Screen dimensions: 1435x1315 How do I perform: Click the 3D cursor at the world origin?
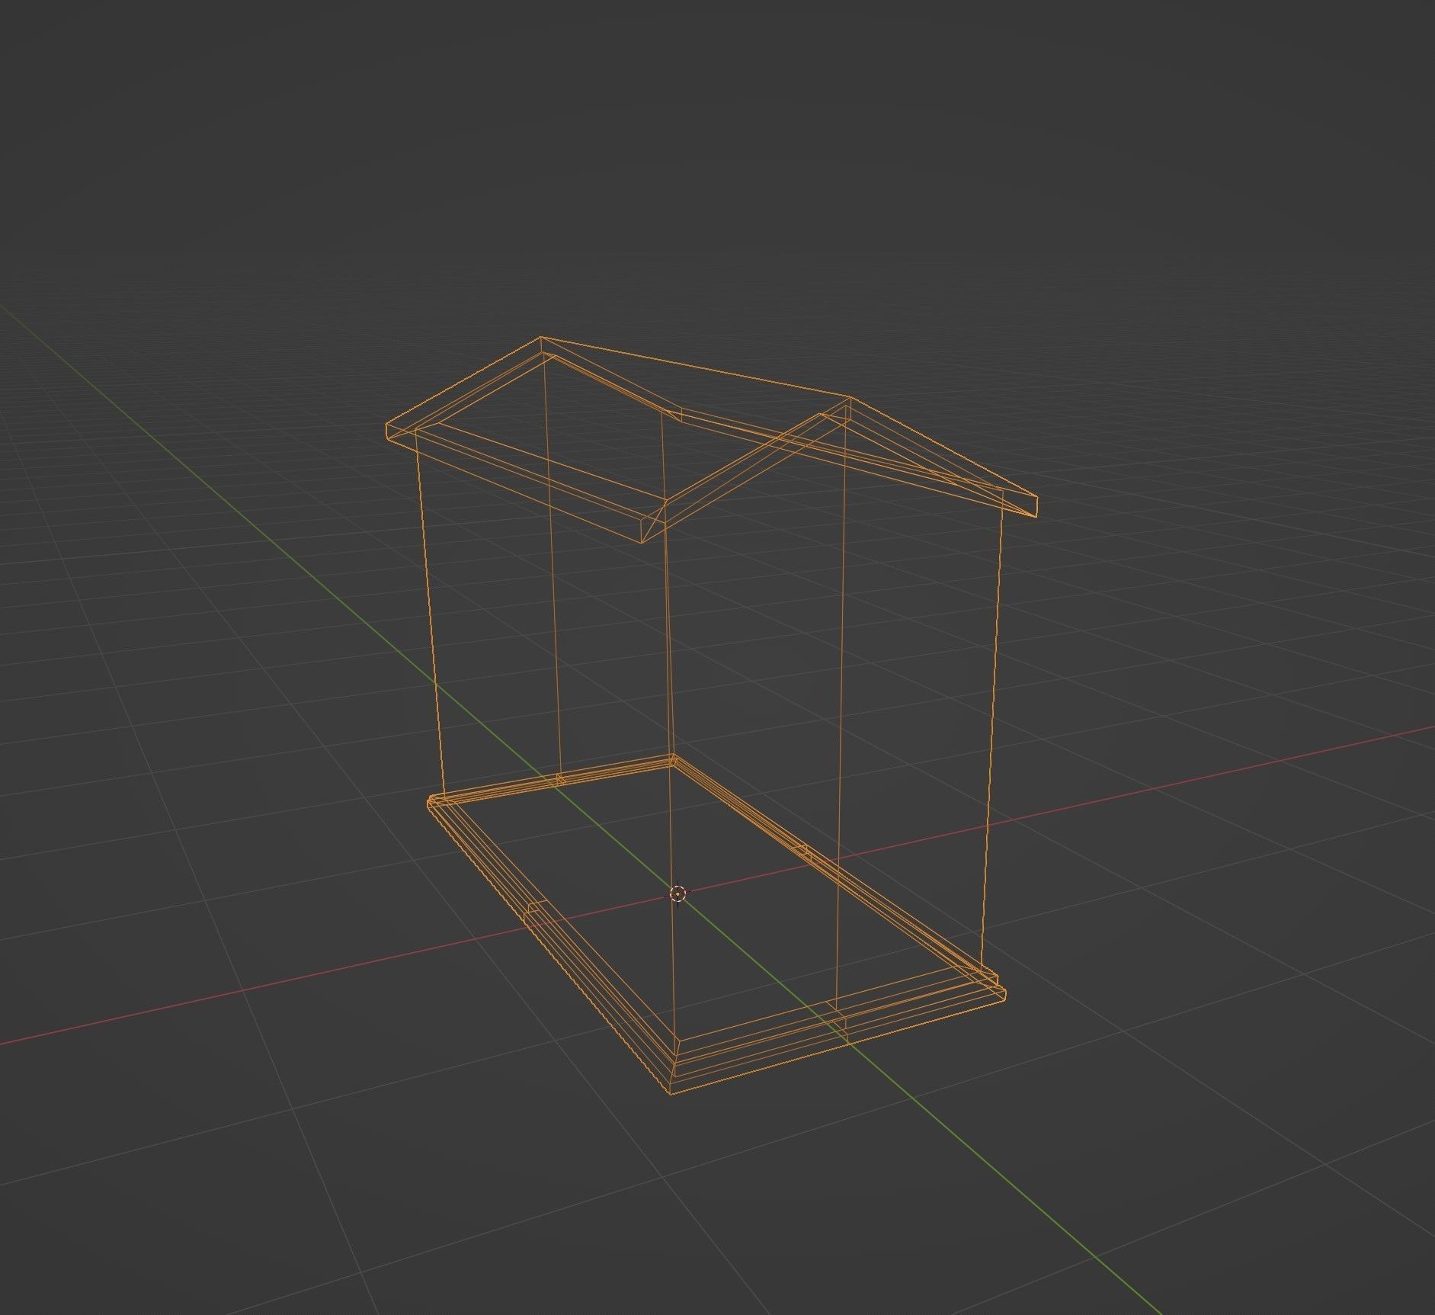[x=677, y=893]
